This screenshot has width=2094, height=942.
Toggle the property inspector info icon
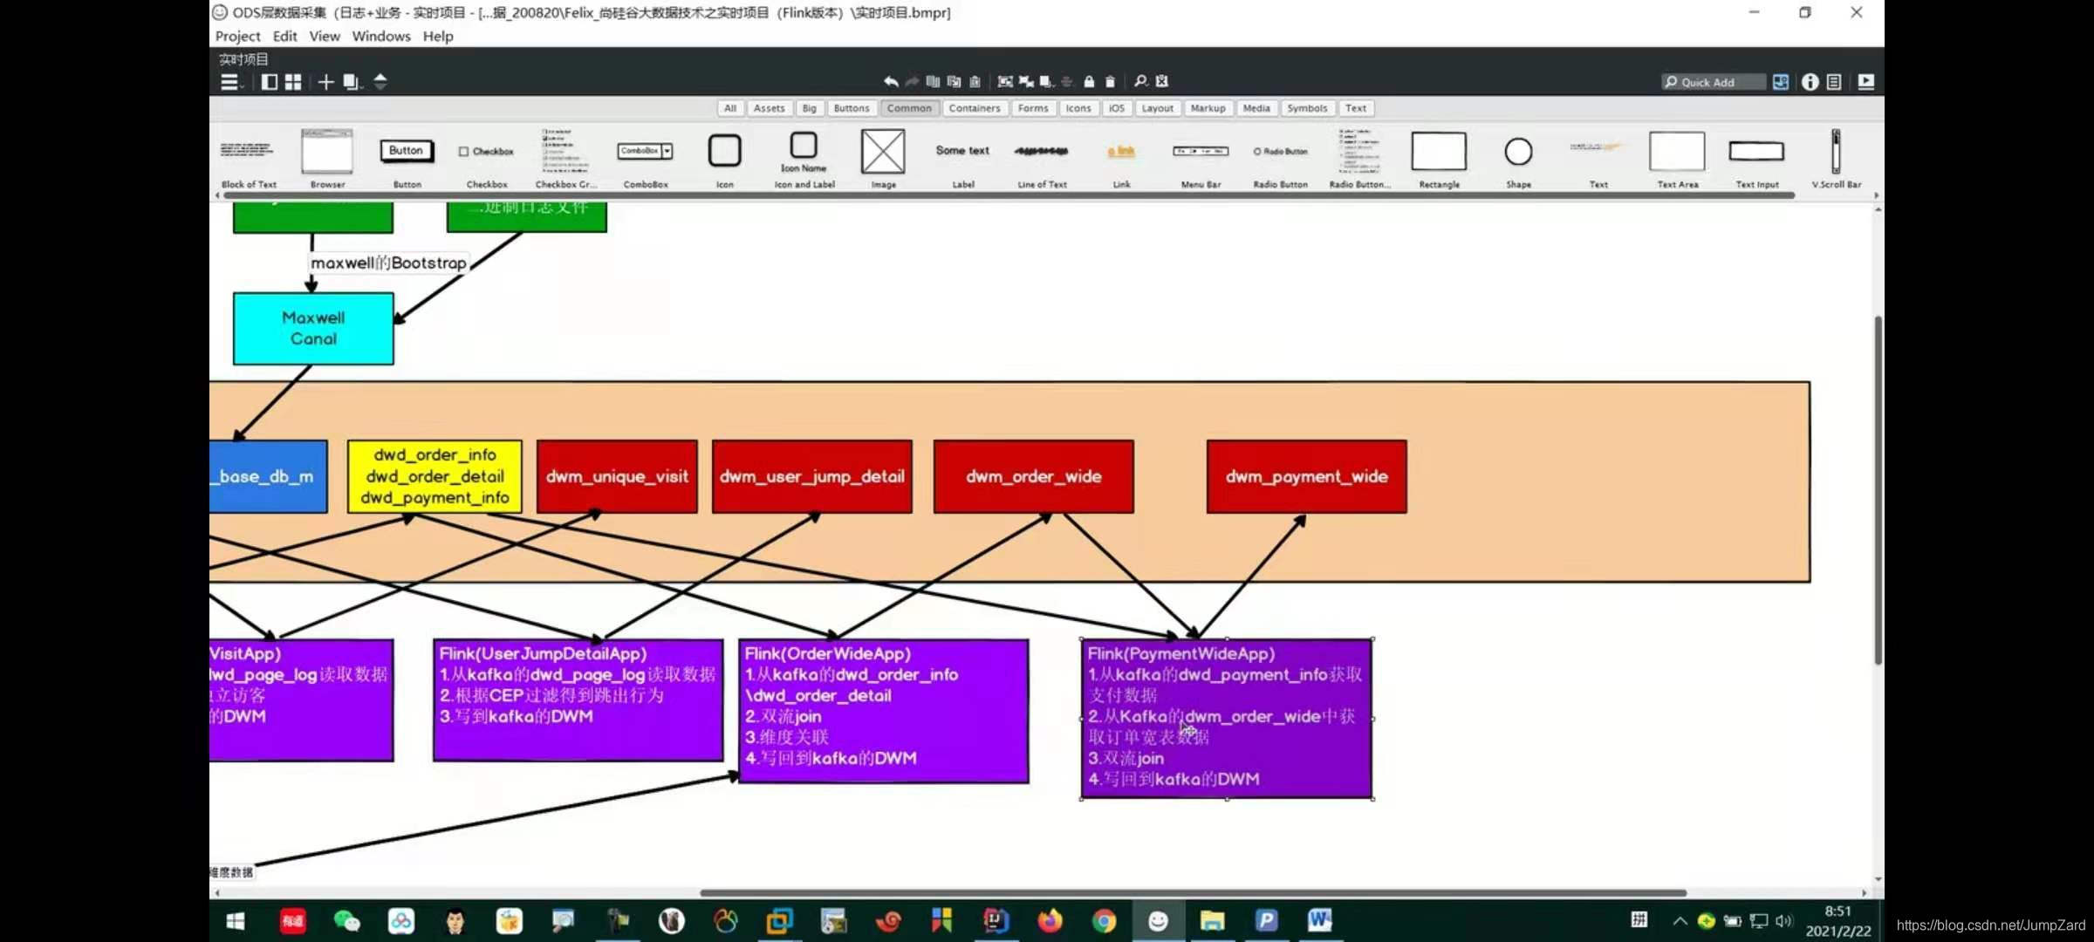tap(1810, 81)
